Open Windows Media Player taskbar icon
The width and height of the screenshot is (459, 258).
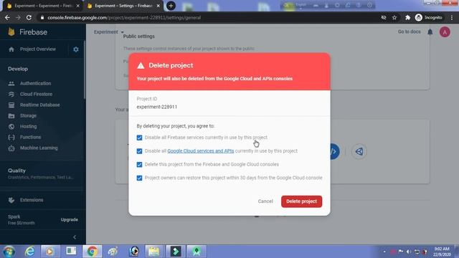coord(49,252)
